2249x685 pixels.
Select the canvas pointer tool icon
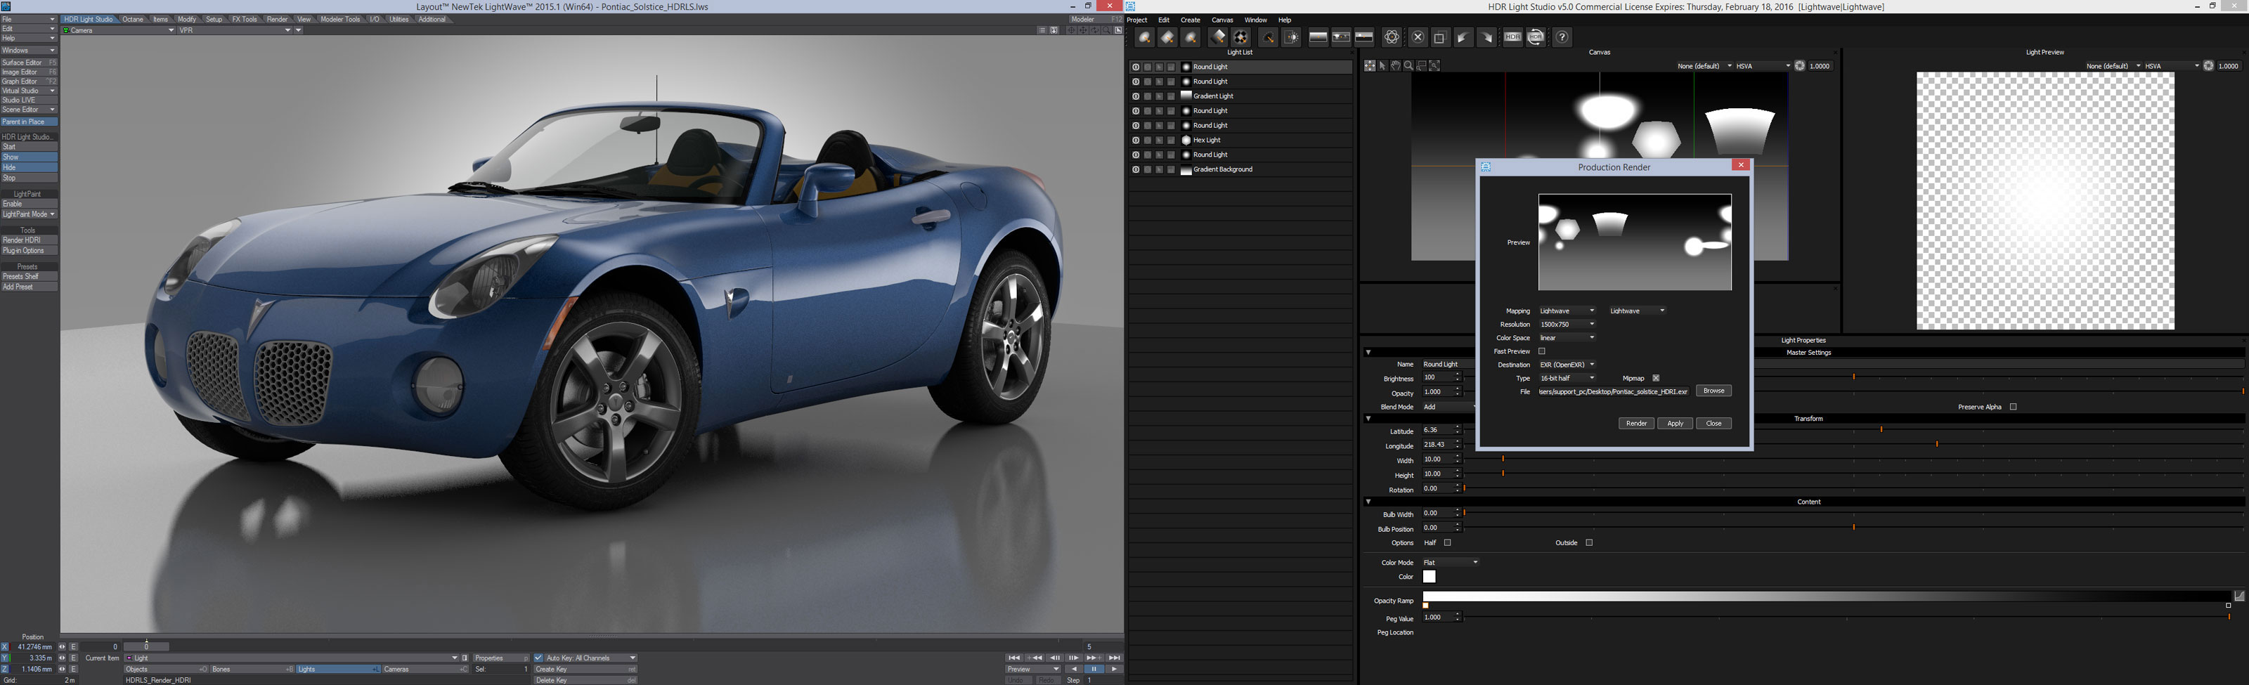click(1382, 66)
